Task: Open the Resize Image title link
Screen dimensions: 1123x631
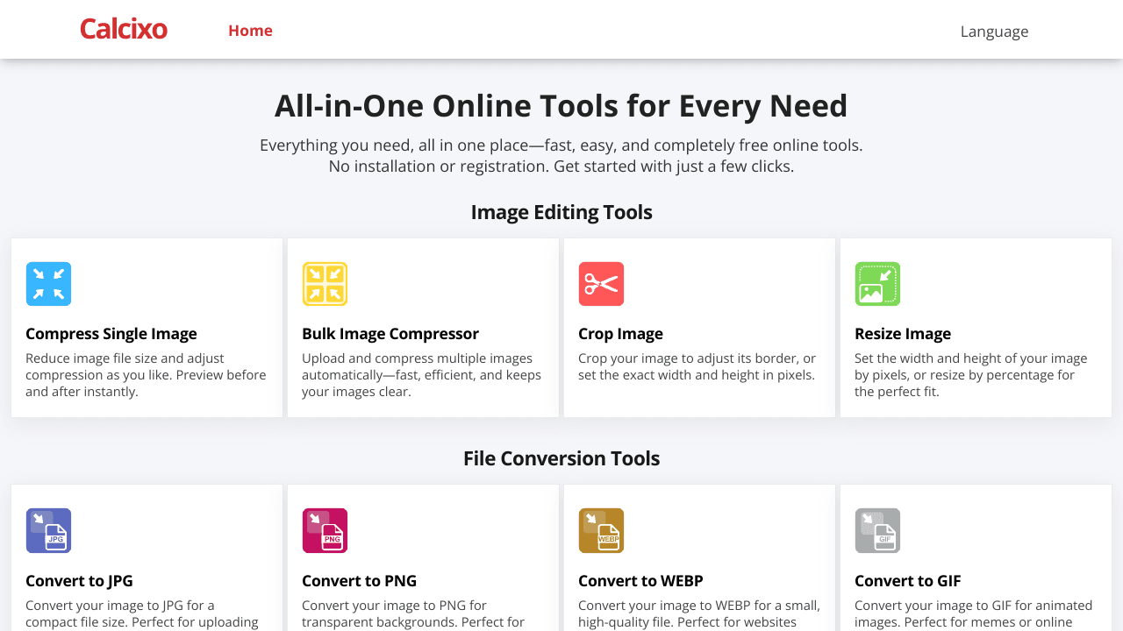Action: click(903, 334)
